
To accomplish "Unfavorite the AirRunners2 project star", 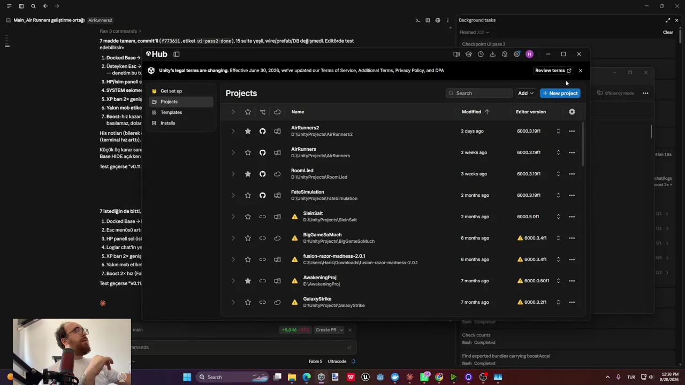I will [248, 131].
